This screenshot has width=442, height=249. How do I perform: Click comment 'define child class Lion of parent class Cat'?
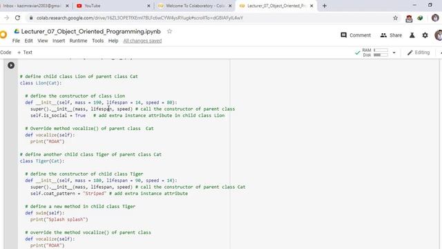(79, 77)
